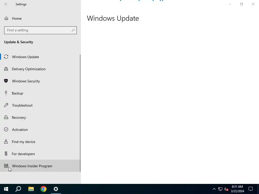This screenshot has width=259, height=194.
Task: Open Windows Security page
Action: pyautogui.click(x=40, y=81)
